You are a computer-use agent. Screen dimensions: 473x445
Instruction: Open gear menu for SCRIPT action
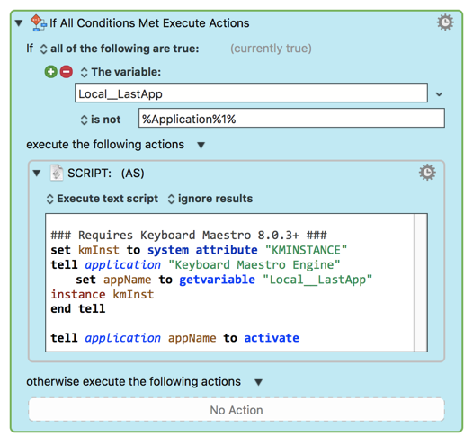(427, 173)
